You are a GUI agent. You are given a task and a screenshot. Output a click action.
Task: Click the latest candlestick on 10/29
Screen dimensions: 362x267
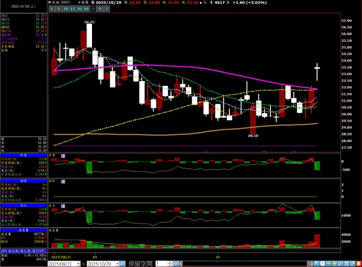coord(317,71)
